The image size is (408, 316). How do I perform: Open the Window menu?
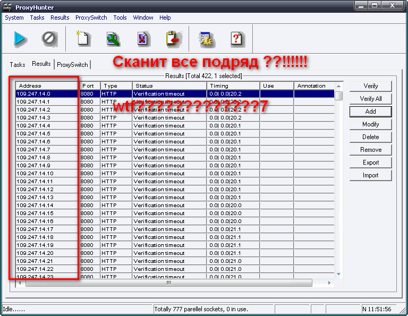(x=143, y=18)
